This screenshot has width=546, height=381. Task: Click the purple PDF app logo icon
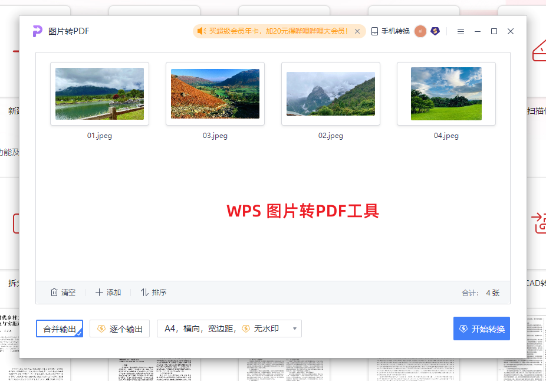pos(37,31)
